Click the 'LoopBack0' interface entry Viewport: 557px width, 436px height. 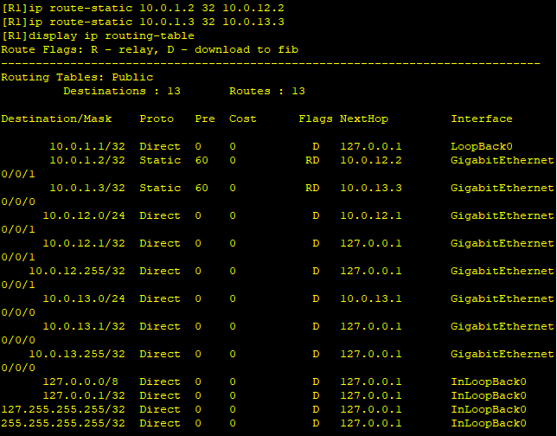482,146
